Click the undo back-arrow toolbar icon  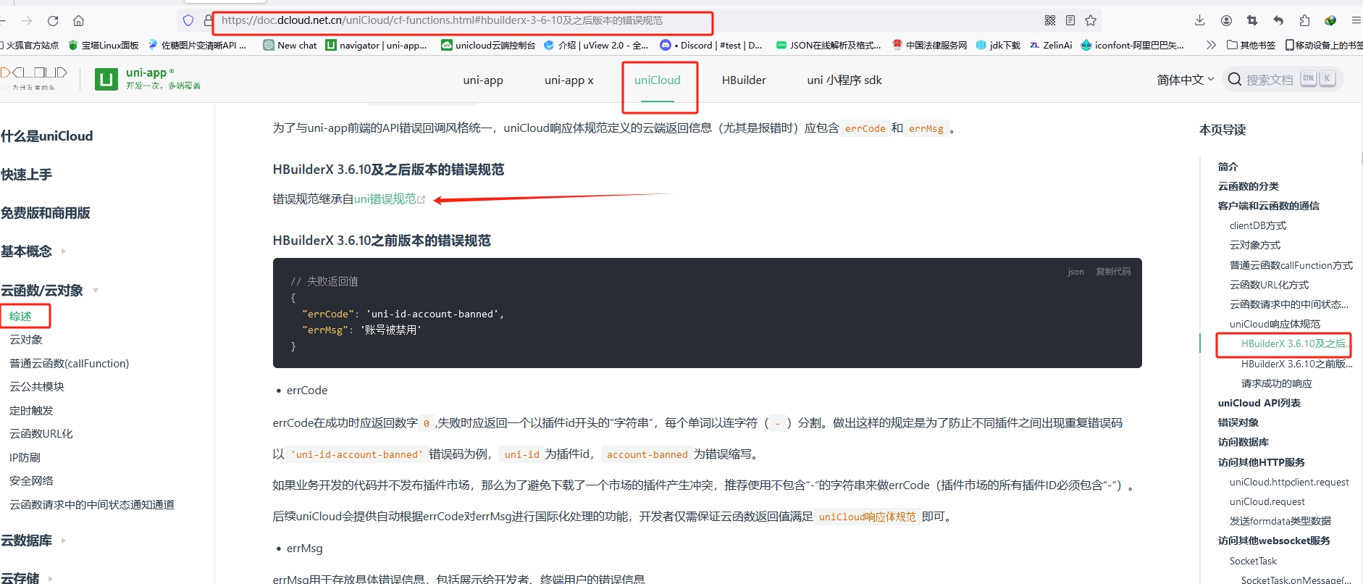1278,20
